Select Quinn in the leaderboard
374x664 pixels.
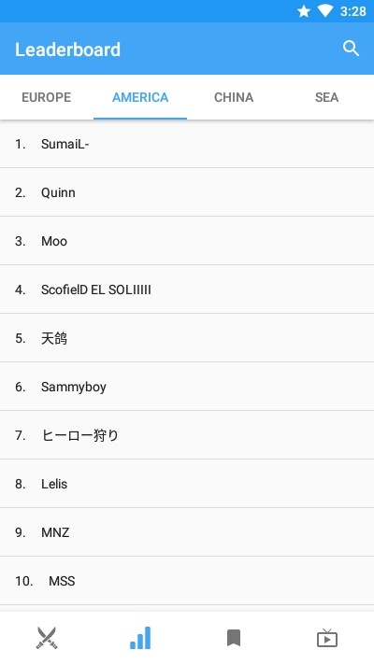(x=187, y=192)
